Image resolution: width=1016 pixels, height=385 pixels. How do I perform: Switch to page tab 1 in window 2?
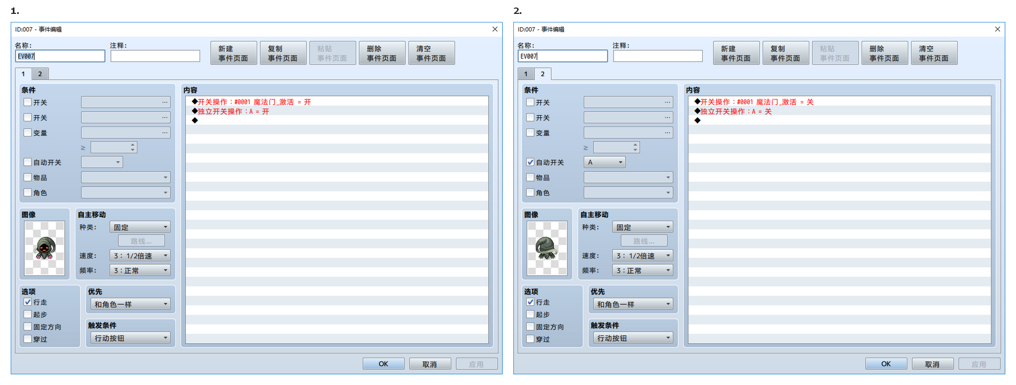point(526,74)
